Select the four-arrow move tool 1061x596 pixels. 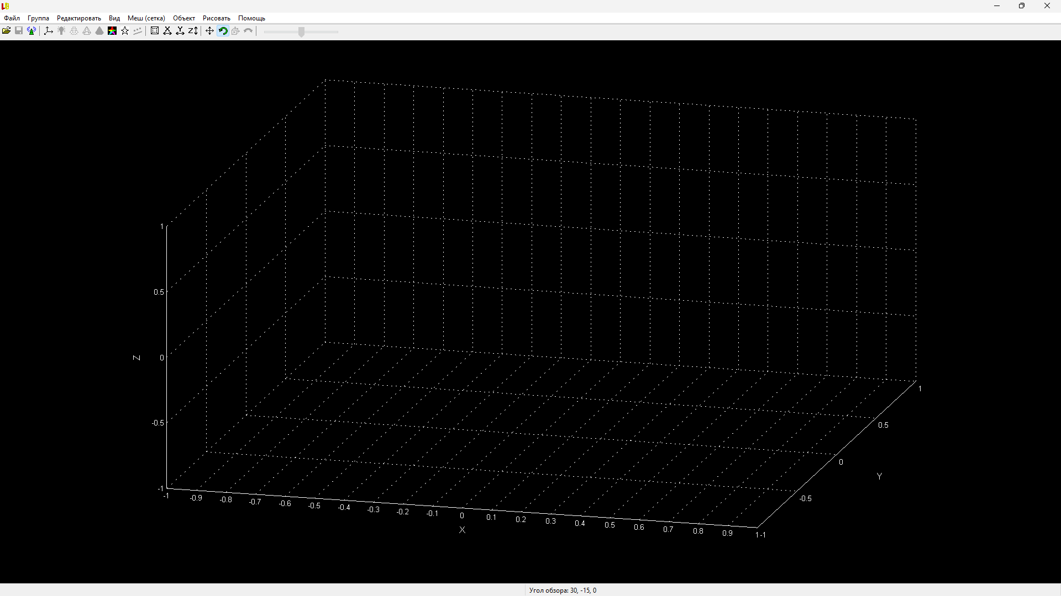coord(209,31)
